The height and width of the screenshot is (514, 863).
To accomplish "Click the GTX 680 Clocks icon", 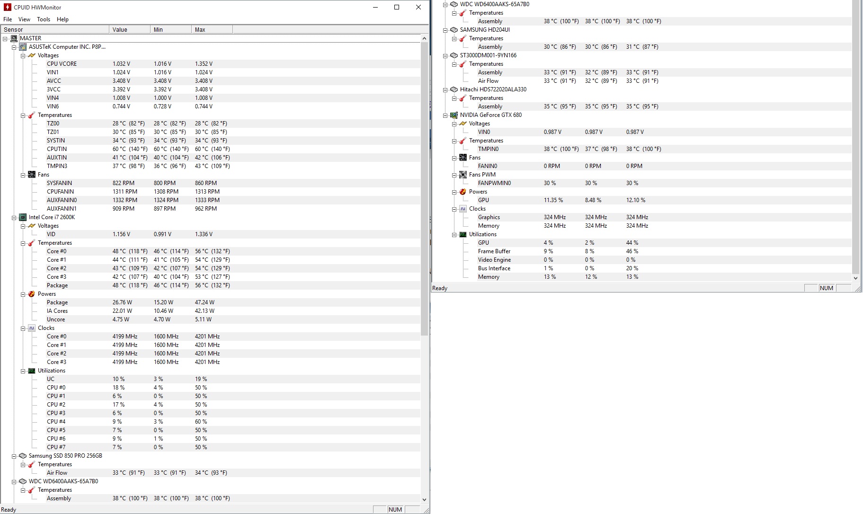I will pyautogui.click(x=463, y=209).
